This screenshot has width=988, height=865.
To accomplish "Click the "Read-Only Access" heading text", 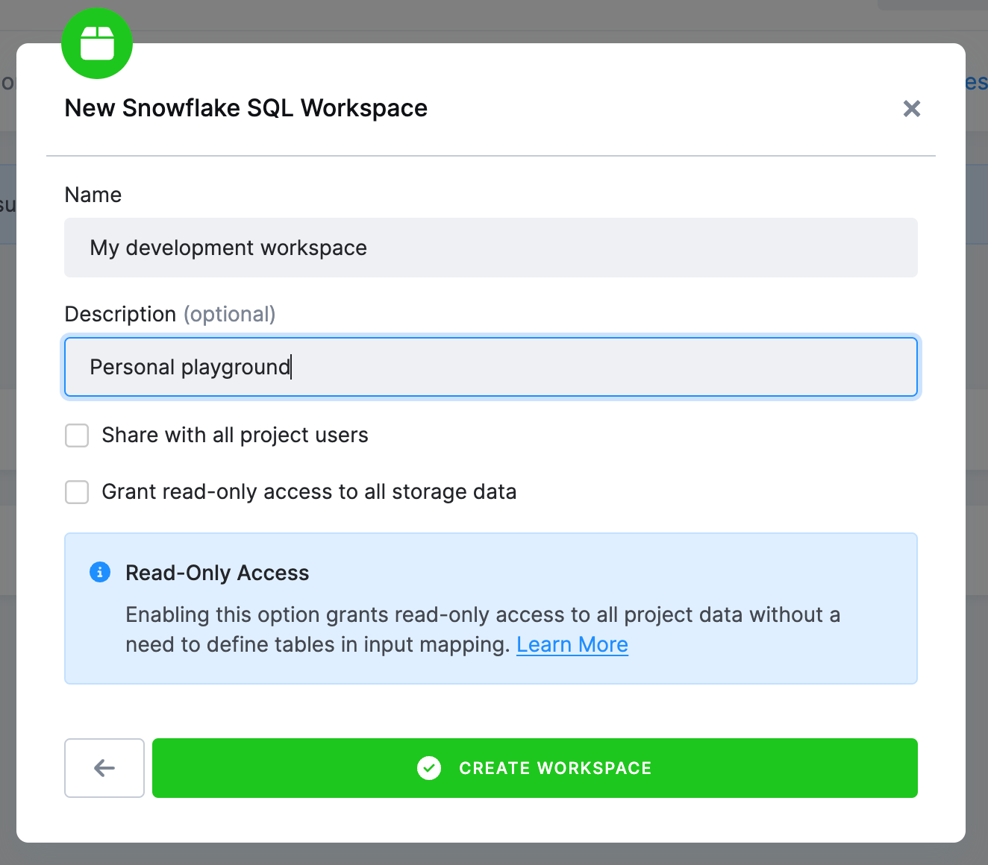I will click(217, 573).
